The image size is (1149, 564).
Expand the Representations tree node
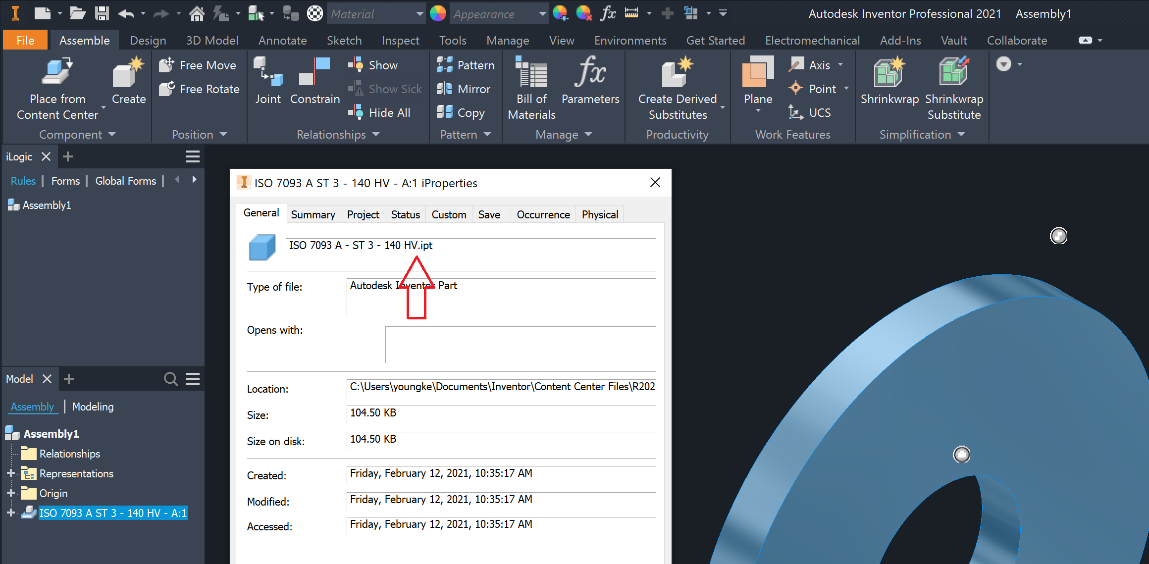click(10, 473)
